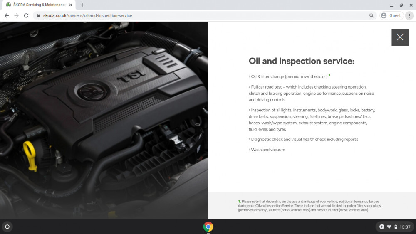Close the oil and inspection service panel
Screen dimensions: 416x234
point(400,37)
